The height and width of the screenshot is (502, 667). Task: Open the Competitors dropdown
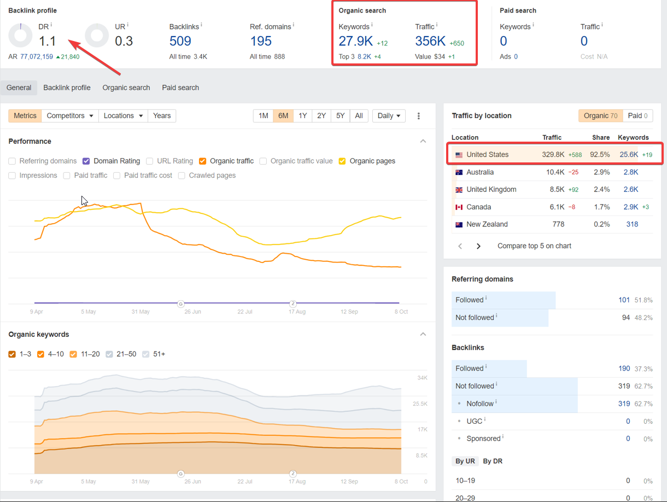click(x=70, y=116)
